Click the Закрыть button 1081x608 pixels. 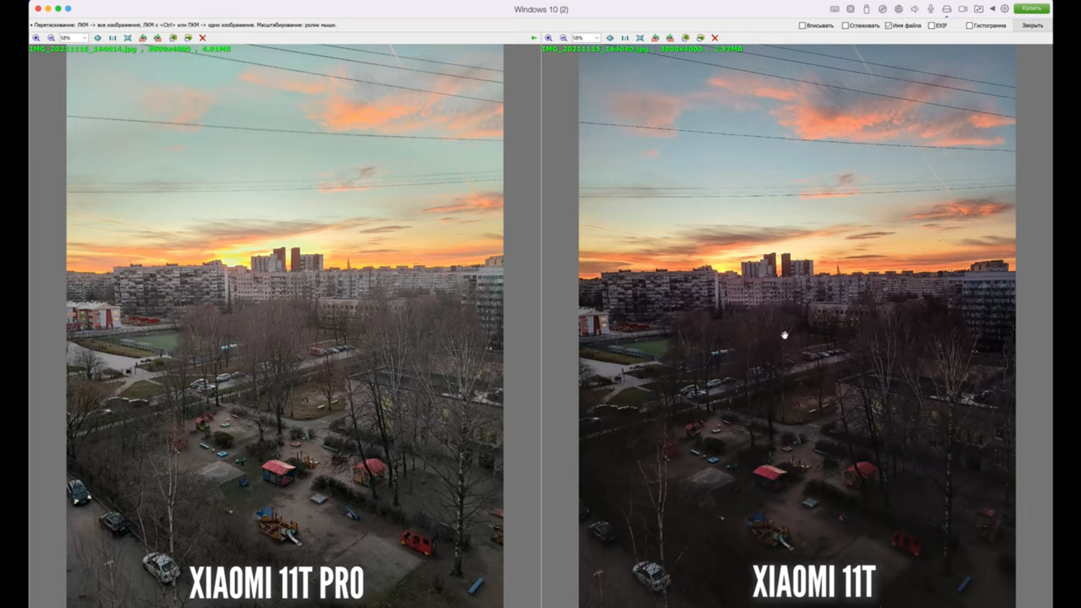click(x=1033, y=25)
